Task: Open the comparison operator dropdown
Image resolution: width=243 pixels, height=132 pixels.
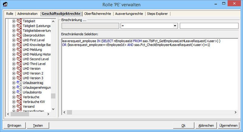Action: [175, 26]
